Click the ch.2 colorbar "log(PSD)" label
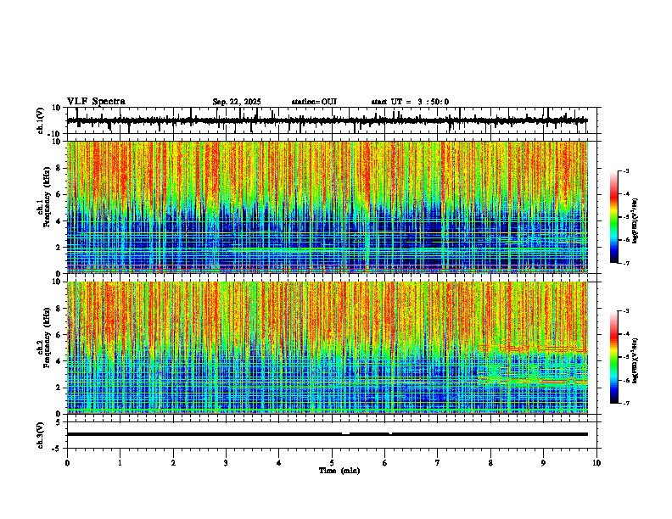672x519 pixels. tap(635, 360)
